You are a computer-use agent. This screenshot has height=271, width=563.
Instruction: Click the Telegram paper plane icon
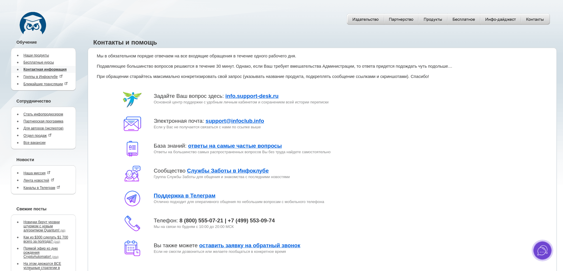coord(132,198)
